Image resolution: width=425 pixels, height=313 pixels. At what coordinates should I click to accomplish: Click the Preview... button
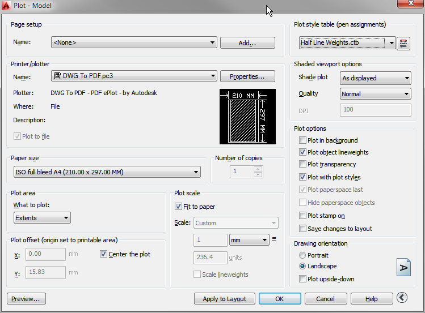pos(26,299)
